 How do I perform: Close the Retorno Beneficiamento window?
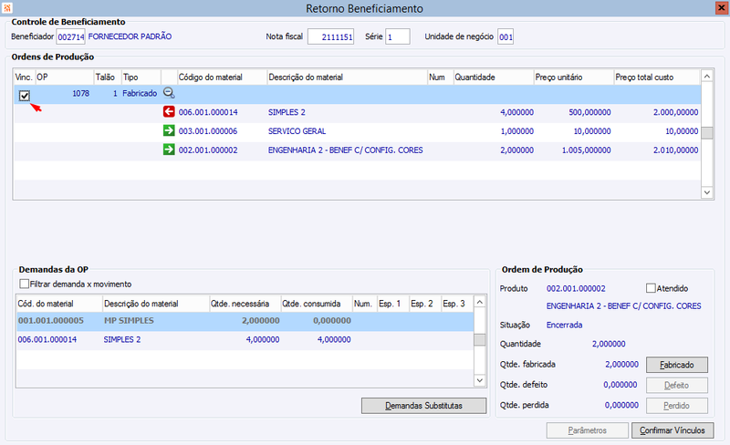tap(720, 8)
